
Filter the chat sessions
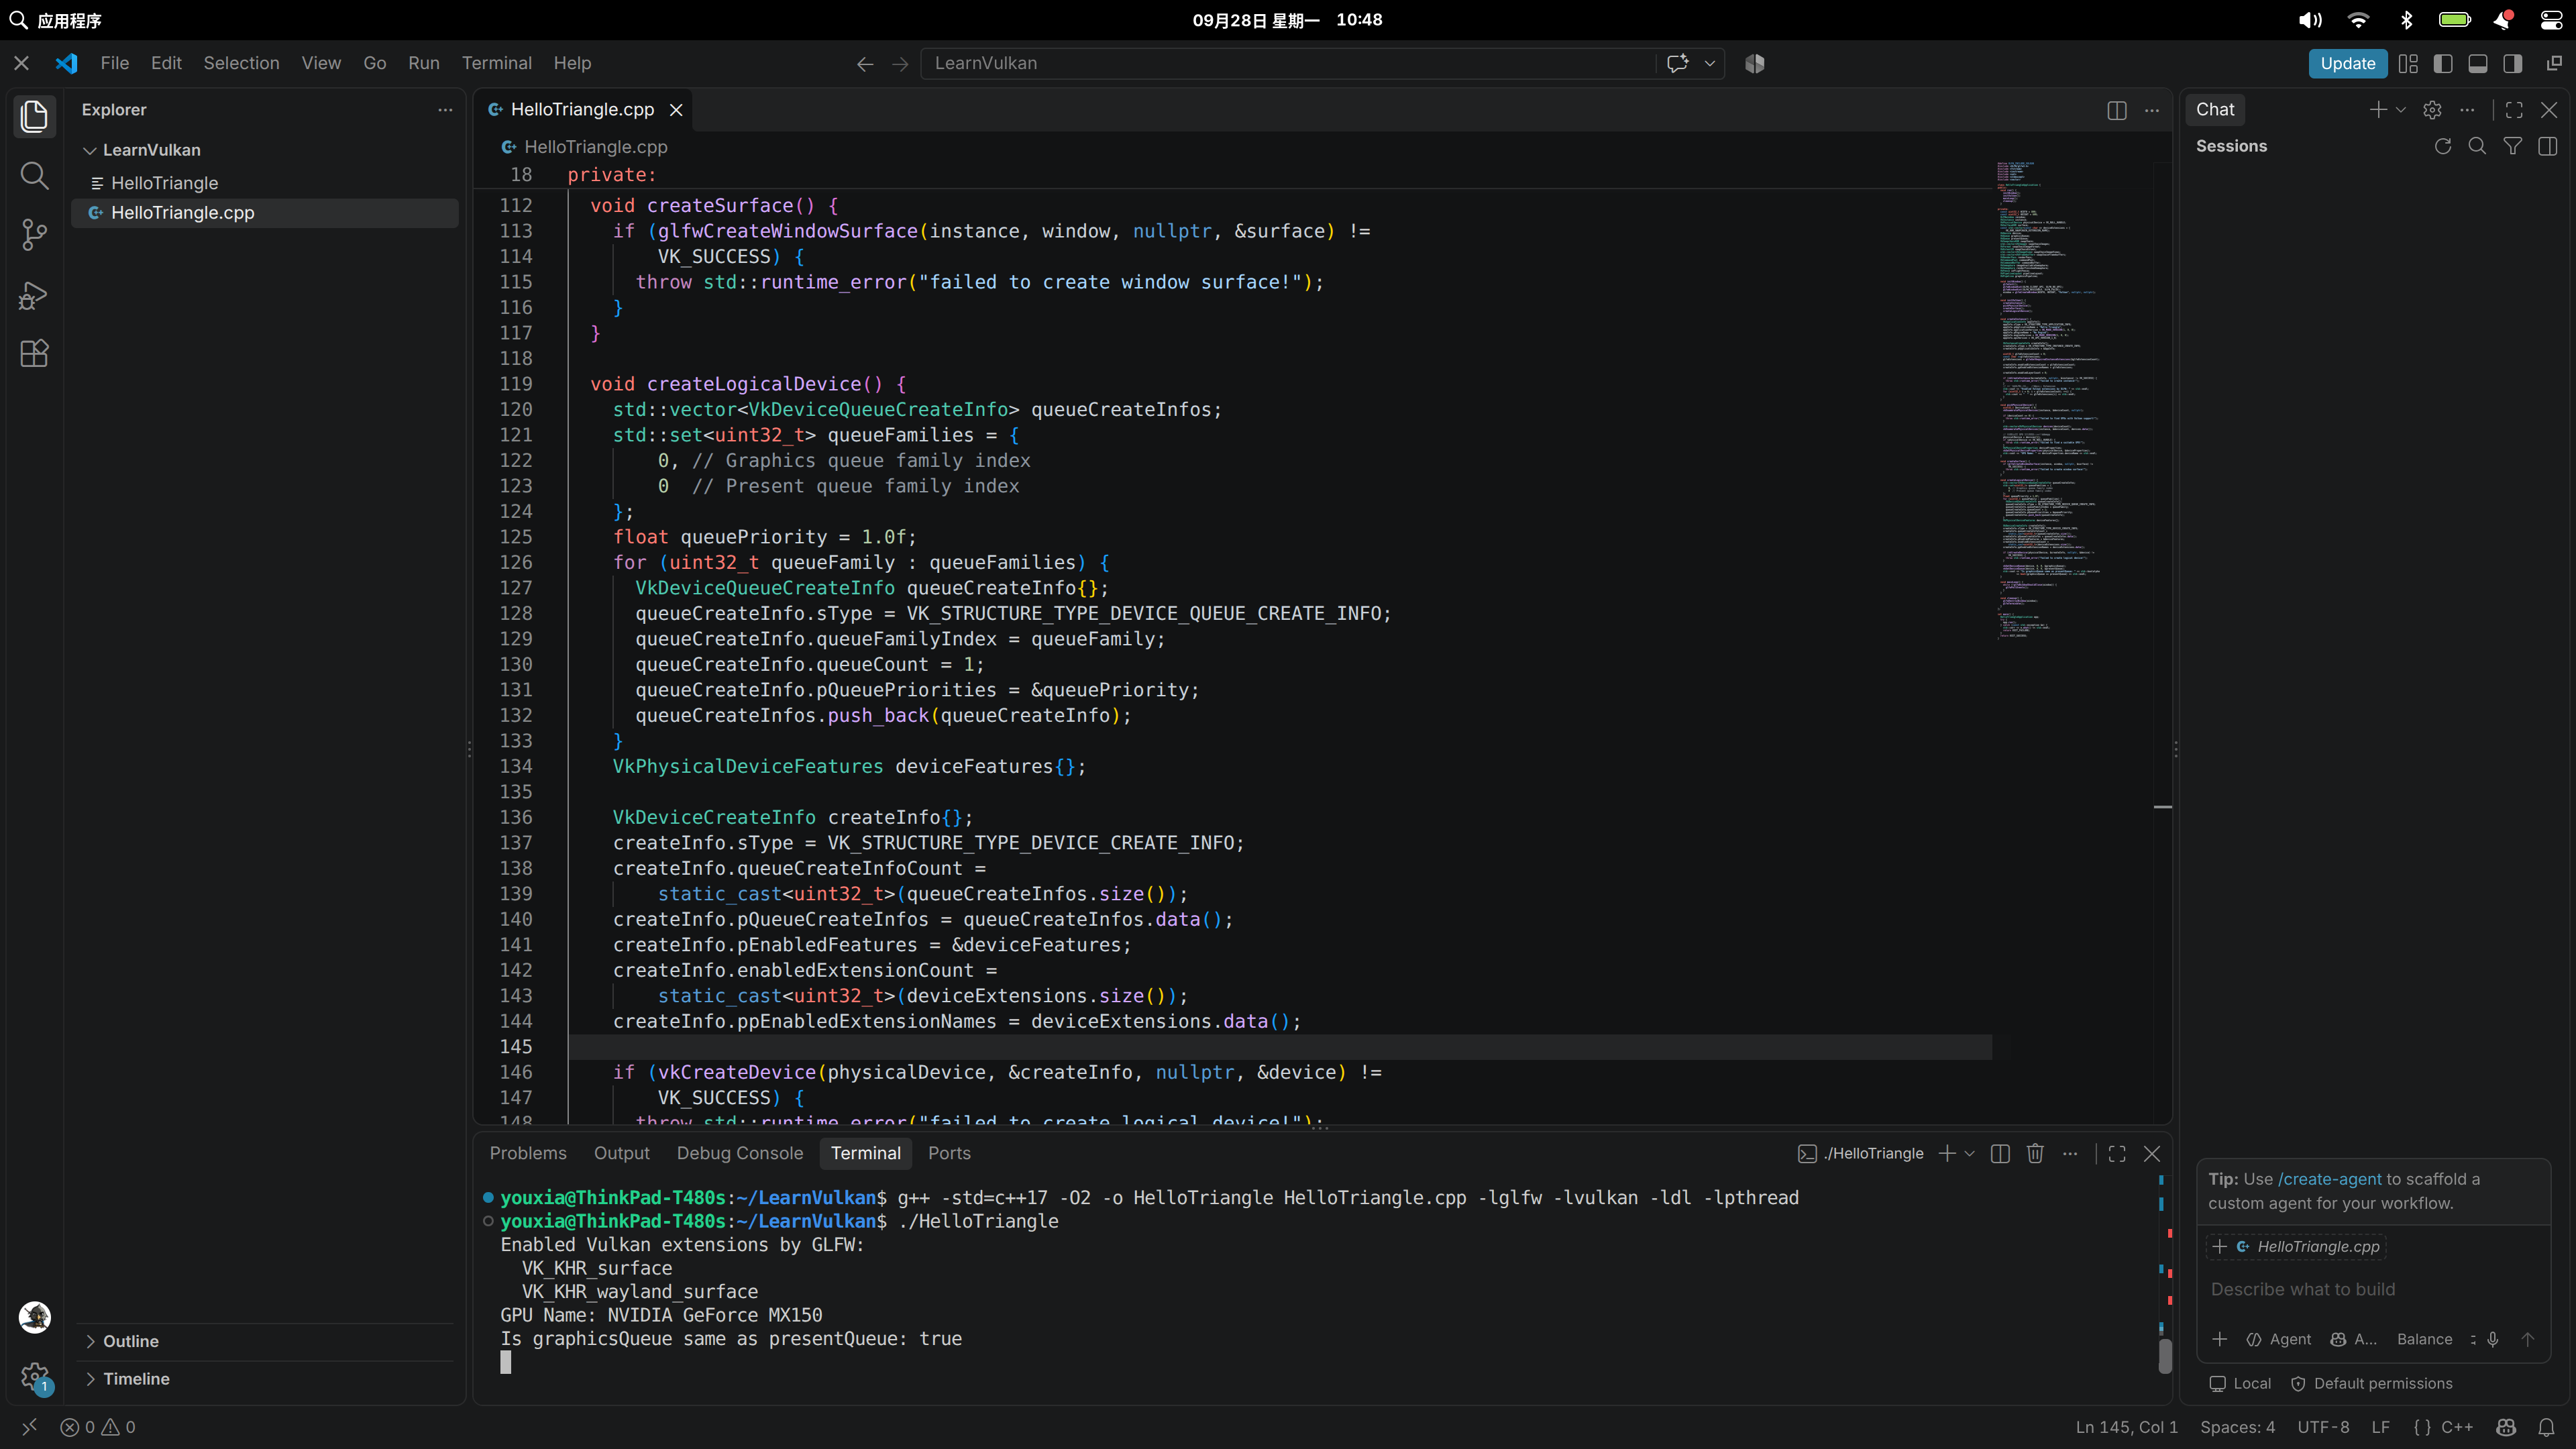tap(2512, 146)
